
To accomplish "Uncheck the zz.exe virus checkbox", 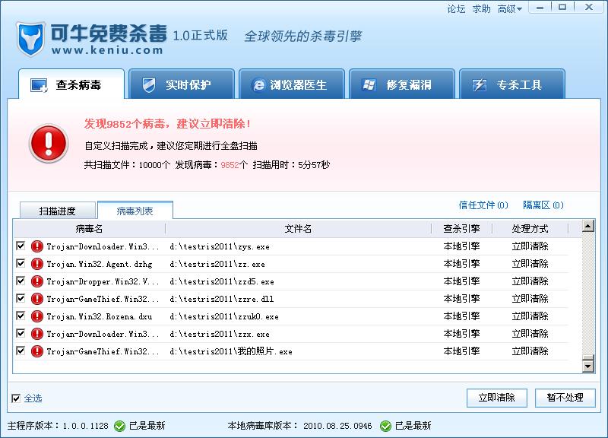I will [x=21, y=263].
